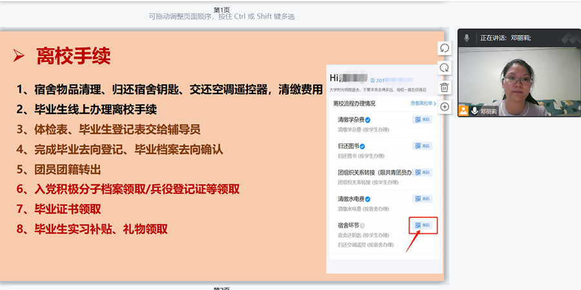Click the add page plus icon

pos(444,107)
